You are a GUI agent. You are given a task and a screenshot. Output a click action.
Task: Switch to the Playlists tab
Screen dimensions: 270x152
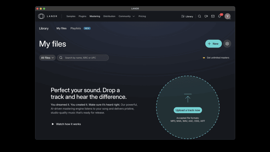coord(76,28)
